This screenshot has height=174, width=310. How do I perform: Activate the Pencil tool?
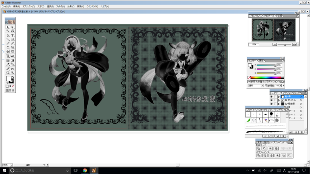click(x=12, y=43)
